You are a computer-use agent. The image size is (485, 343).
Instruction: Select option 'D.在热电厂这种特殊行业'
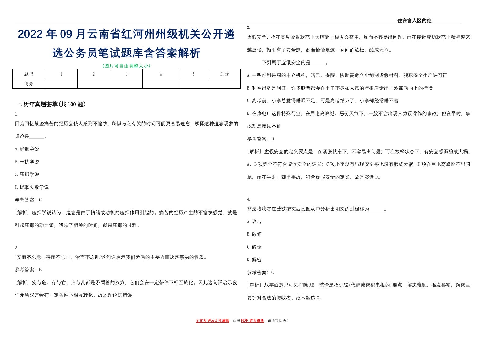tap(359, 120)
